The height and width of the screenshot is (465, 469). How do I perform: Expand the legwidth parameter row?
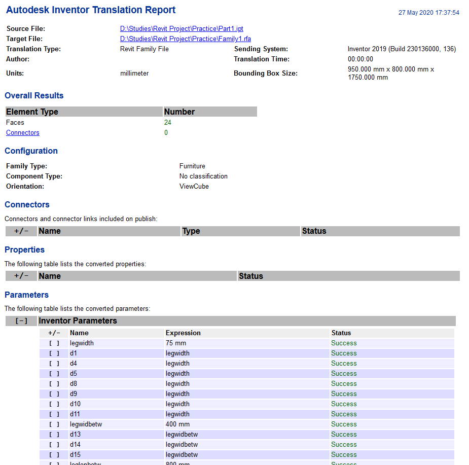(53, 343)
